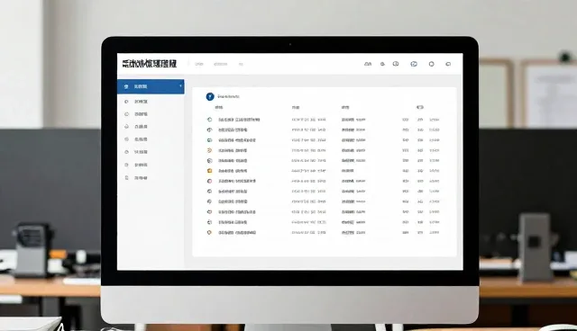The image size is (577, 331).
Task: Expand the chevron on the blue sidebar item
Action: coord(180,85)
